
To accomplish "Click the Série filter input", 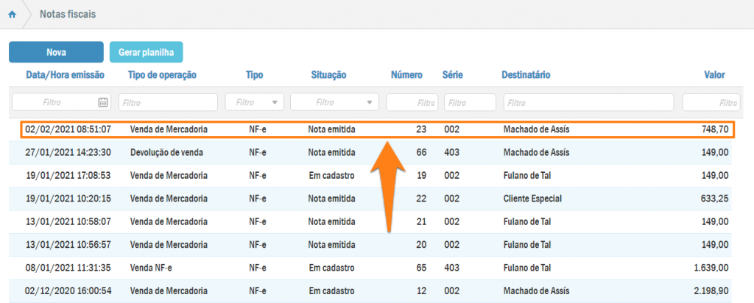I will coord(470,102).
